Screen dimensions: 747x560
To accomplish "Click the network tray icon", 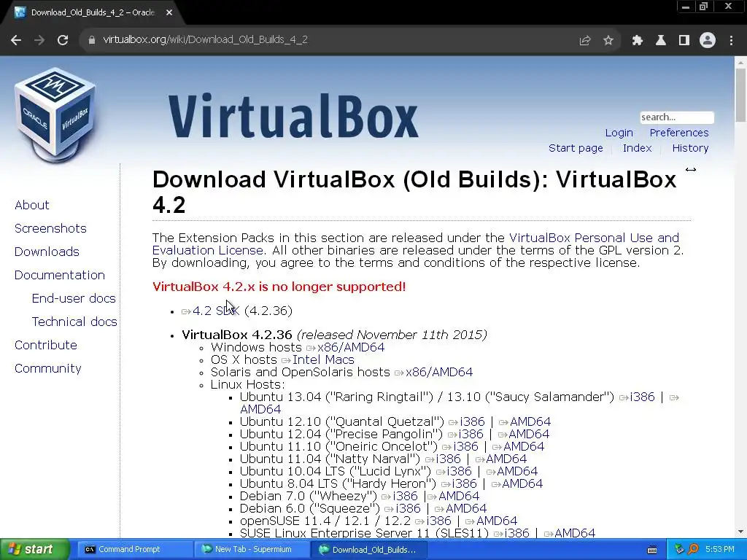I will click(680, 550).
